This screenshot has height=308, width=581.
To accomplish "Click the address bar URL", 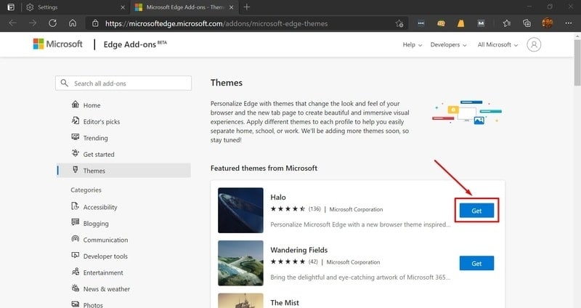I will point(216,24).
